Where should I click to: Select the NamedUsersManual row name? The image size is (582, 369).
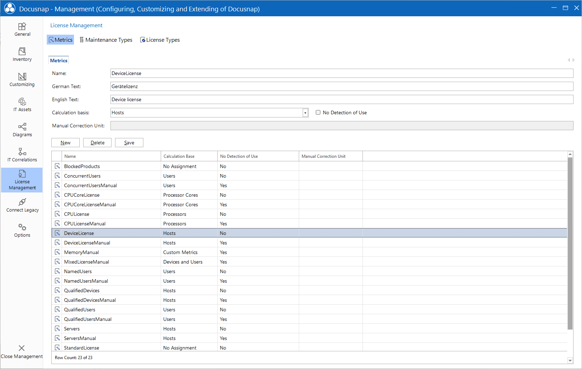tap(86, 281)
